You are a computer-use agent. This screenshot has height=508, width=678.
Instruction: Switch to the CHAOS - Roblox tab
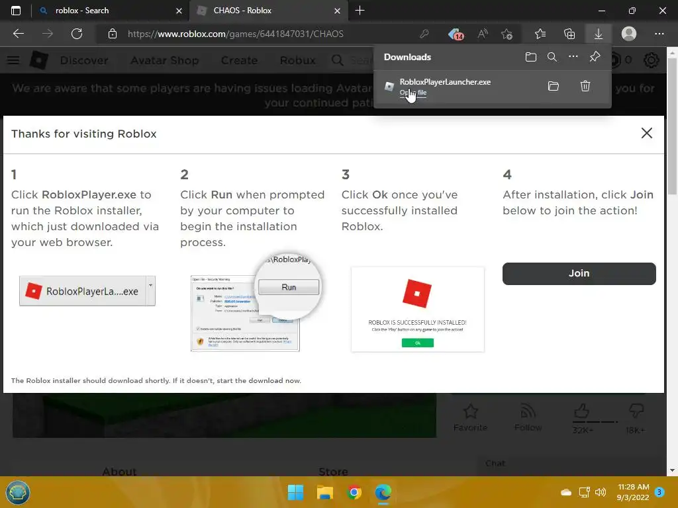click(x=268, y=11)
